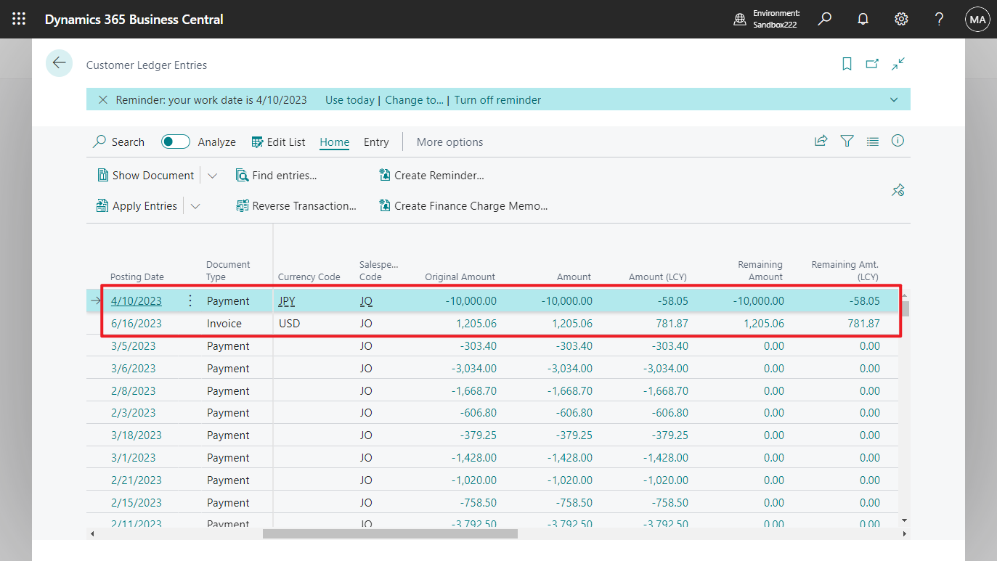Switch to the Entry tab
Image resolution: width=997 pixels, height=561 pixels.
375,142
